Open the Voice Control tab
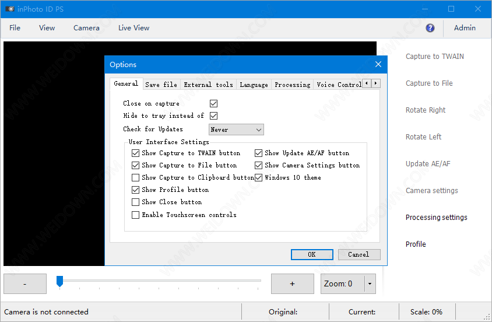Screen dimensions: 492x322 point(339,85)
